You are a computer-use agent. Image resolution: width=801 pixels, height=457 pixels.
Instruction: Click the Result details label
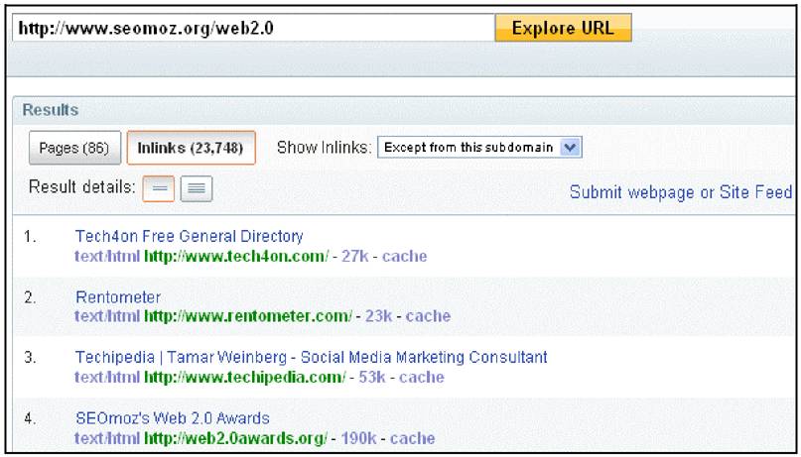[81, 186]
